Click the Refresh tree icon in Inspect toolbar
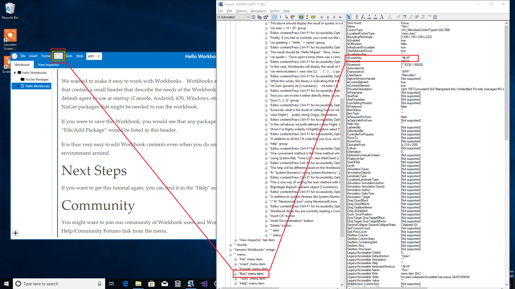This screenshot has height=289, width=515. 253,17
